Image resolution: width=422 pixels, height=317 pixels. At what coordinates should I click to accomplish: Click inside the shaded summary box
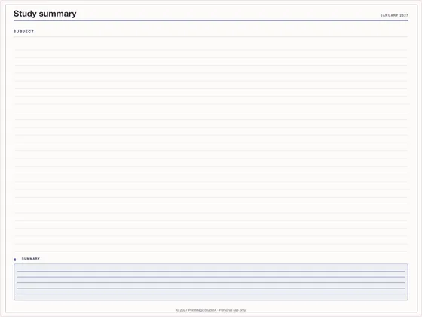(x=211, y=282)
